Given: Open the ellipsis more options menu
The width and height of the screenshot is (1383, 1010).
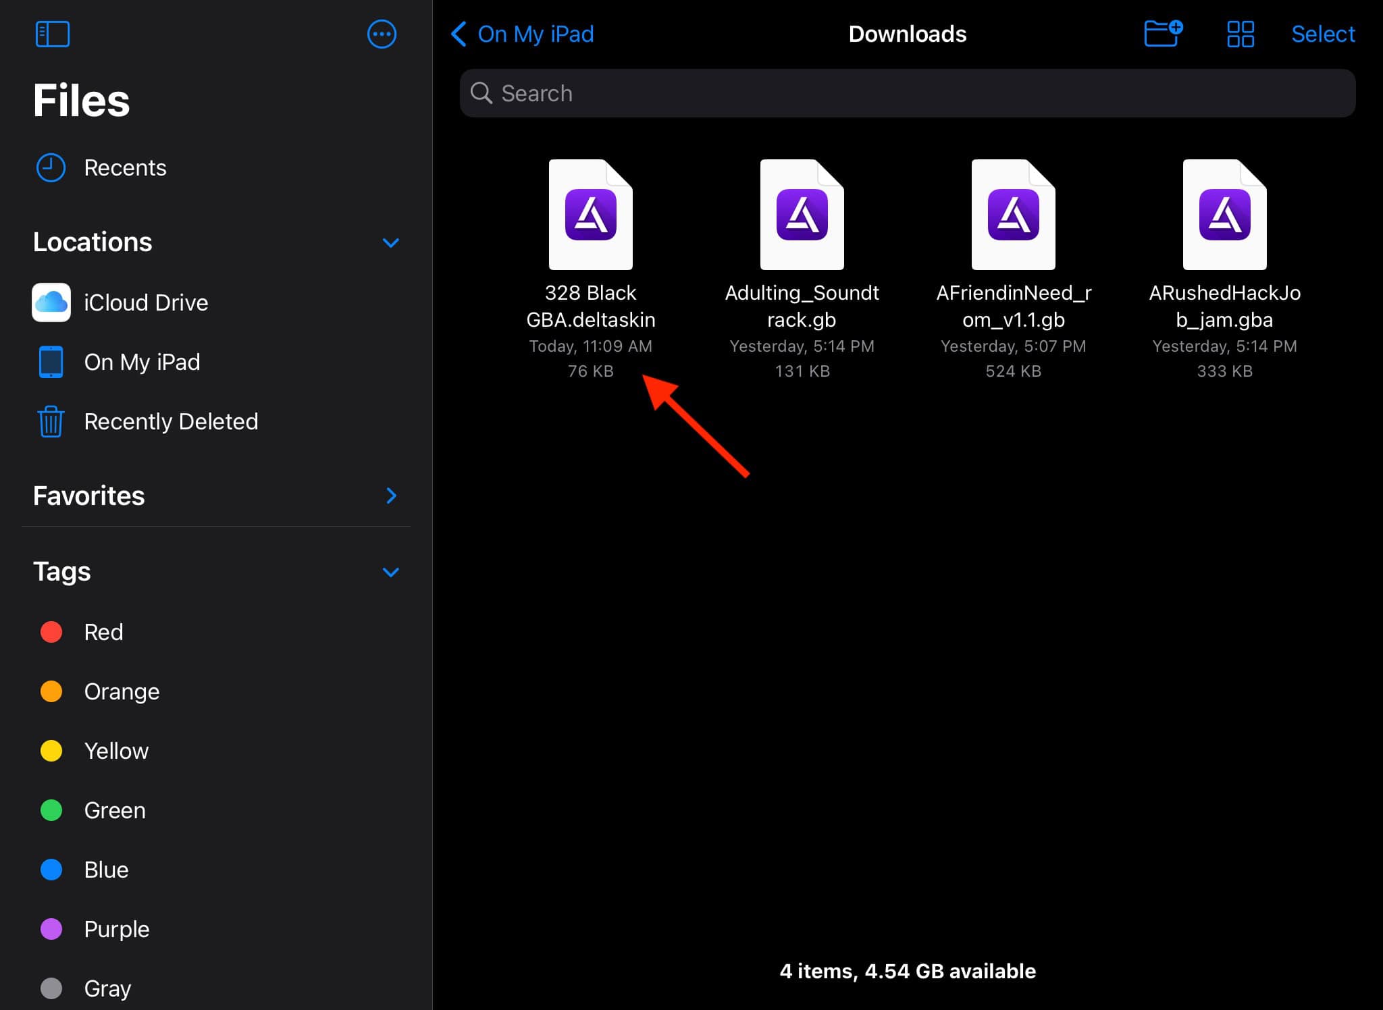Looking at the screenshot, I should coord(382,34).
